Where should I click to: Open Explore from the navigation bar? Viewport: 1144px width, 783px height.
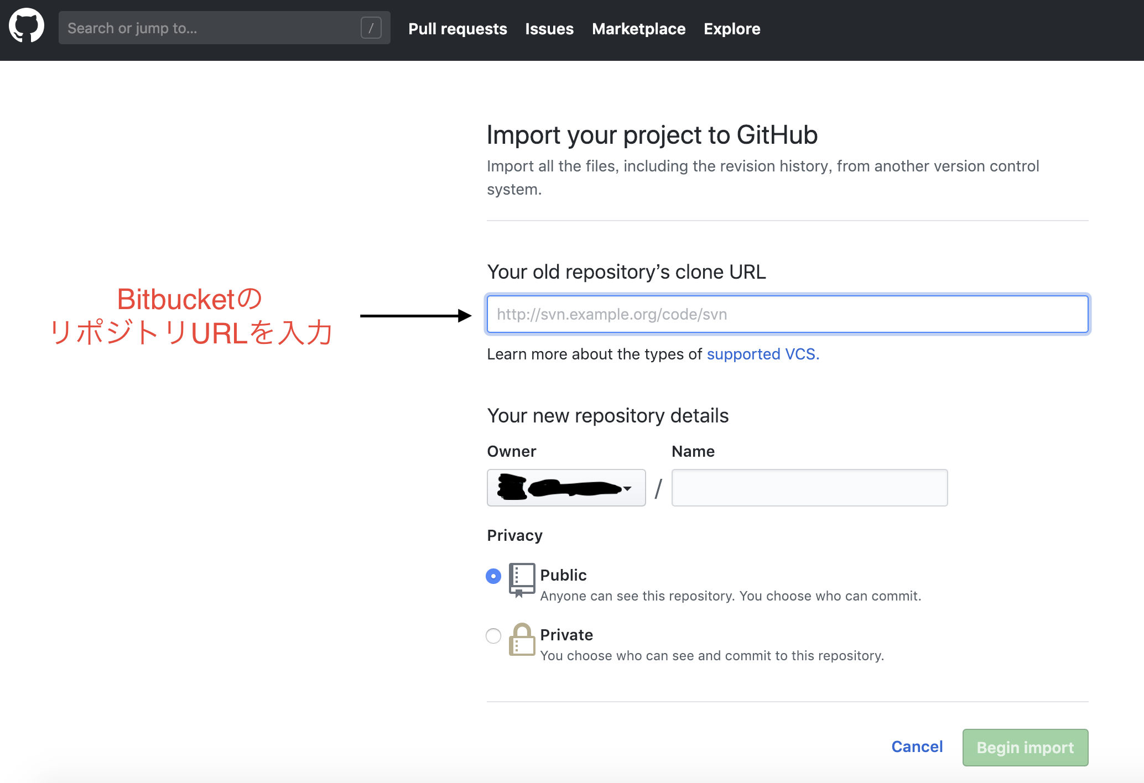[x=731, y=28]
